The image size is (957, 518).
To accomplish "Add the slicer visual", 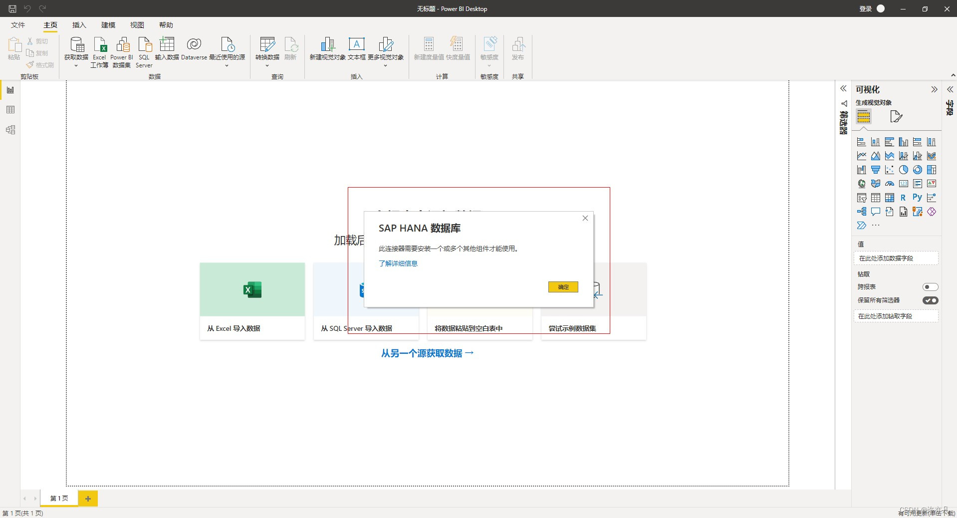I will [x=861, y=198].
